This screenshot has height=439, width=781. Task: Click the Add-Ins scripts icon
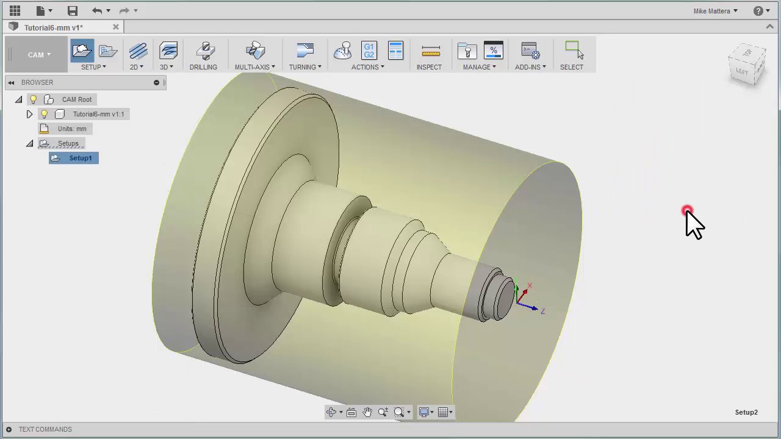pyautogui.click(x=530, y=51)
